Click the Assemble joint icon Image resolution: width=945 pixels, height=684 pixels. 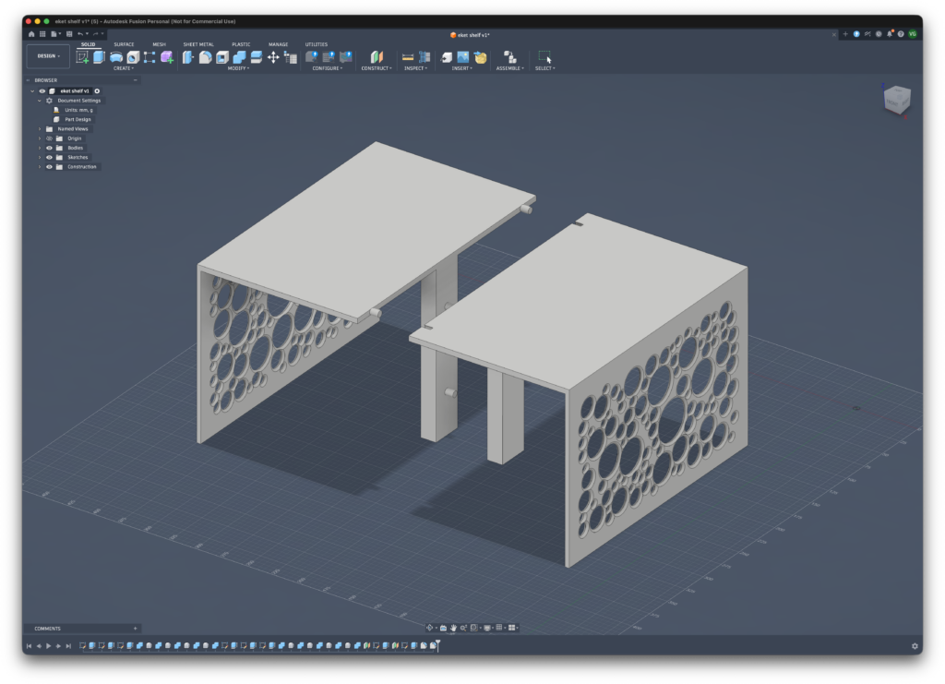tap(509, 57)
